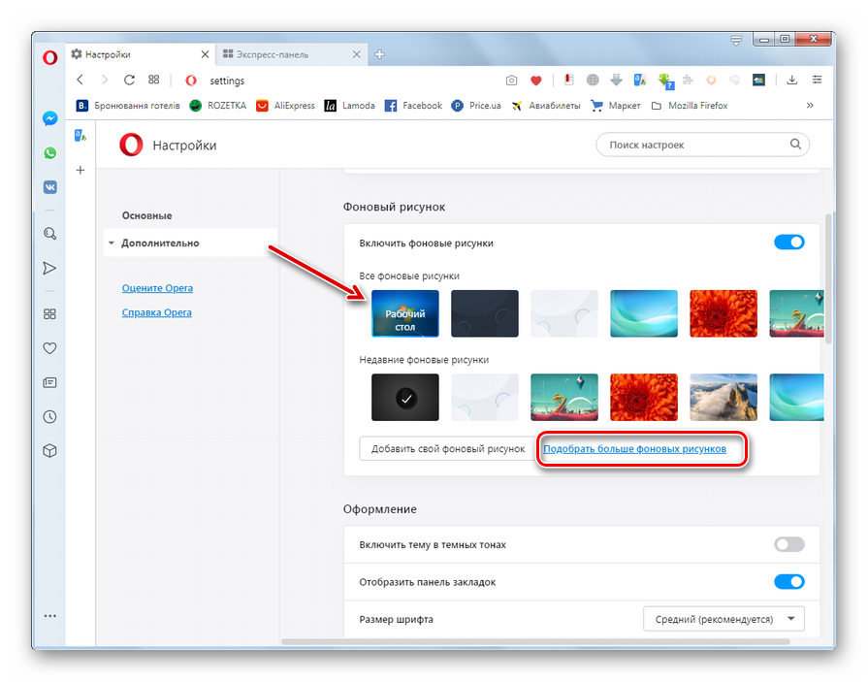The image size is (868, 682).
Task: Open WhatsApp sidebar panel
Action: [x=49, y=153]
